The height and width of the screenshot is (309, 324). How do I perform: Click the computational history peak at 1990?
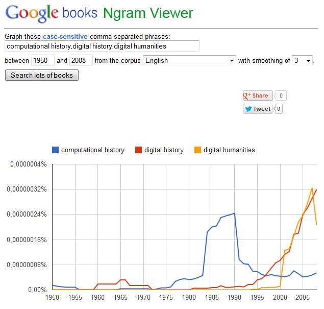click(234, 213)
